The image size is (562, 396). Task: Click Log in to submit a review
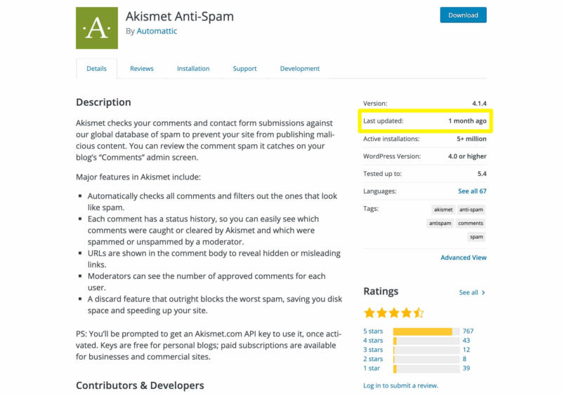click(400, 385)
